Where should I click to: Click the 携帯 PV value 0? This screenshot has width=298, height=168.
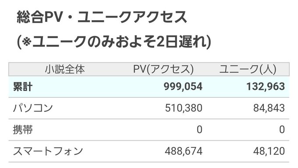tap(199, 130)
